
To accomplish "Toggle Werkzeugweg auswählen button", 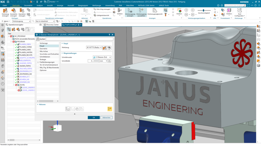I will 141,13.
